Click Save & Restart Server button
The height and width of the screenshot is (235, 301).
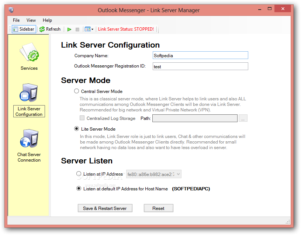pos(105,208)
